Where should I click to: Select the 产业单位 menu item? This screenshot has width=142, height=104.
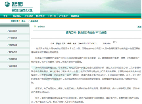click(63, 16)
